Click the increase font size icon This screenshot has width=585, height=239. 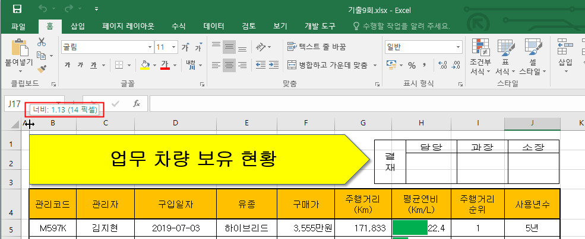[x=186, y=47]
